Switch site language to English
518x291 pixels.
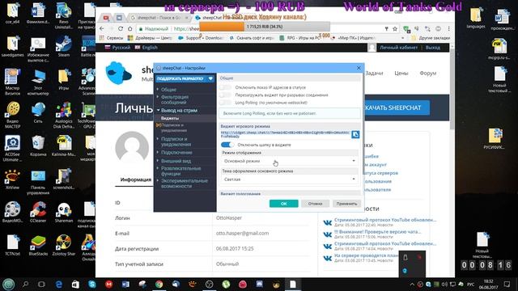146,48
